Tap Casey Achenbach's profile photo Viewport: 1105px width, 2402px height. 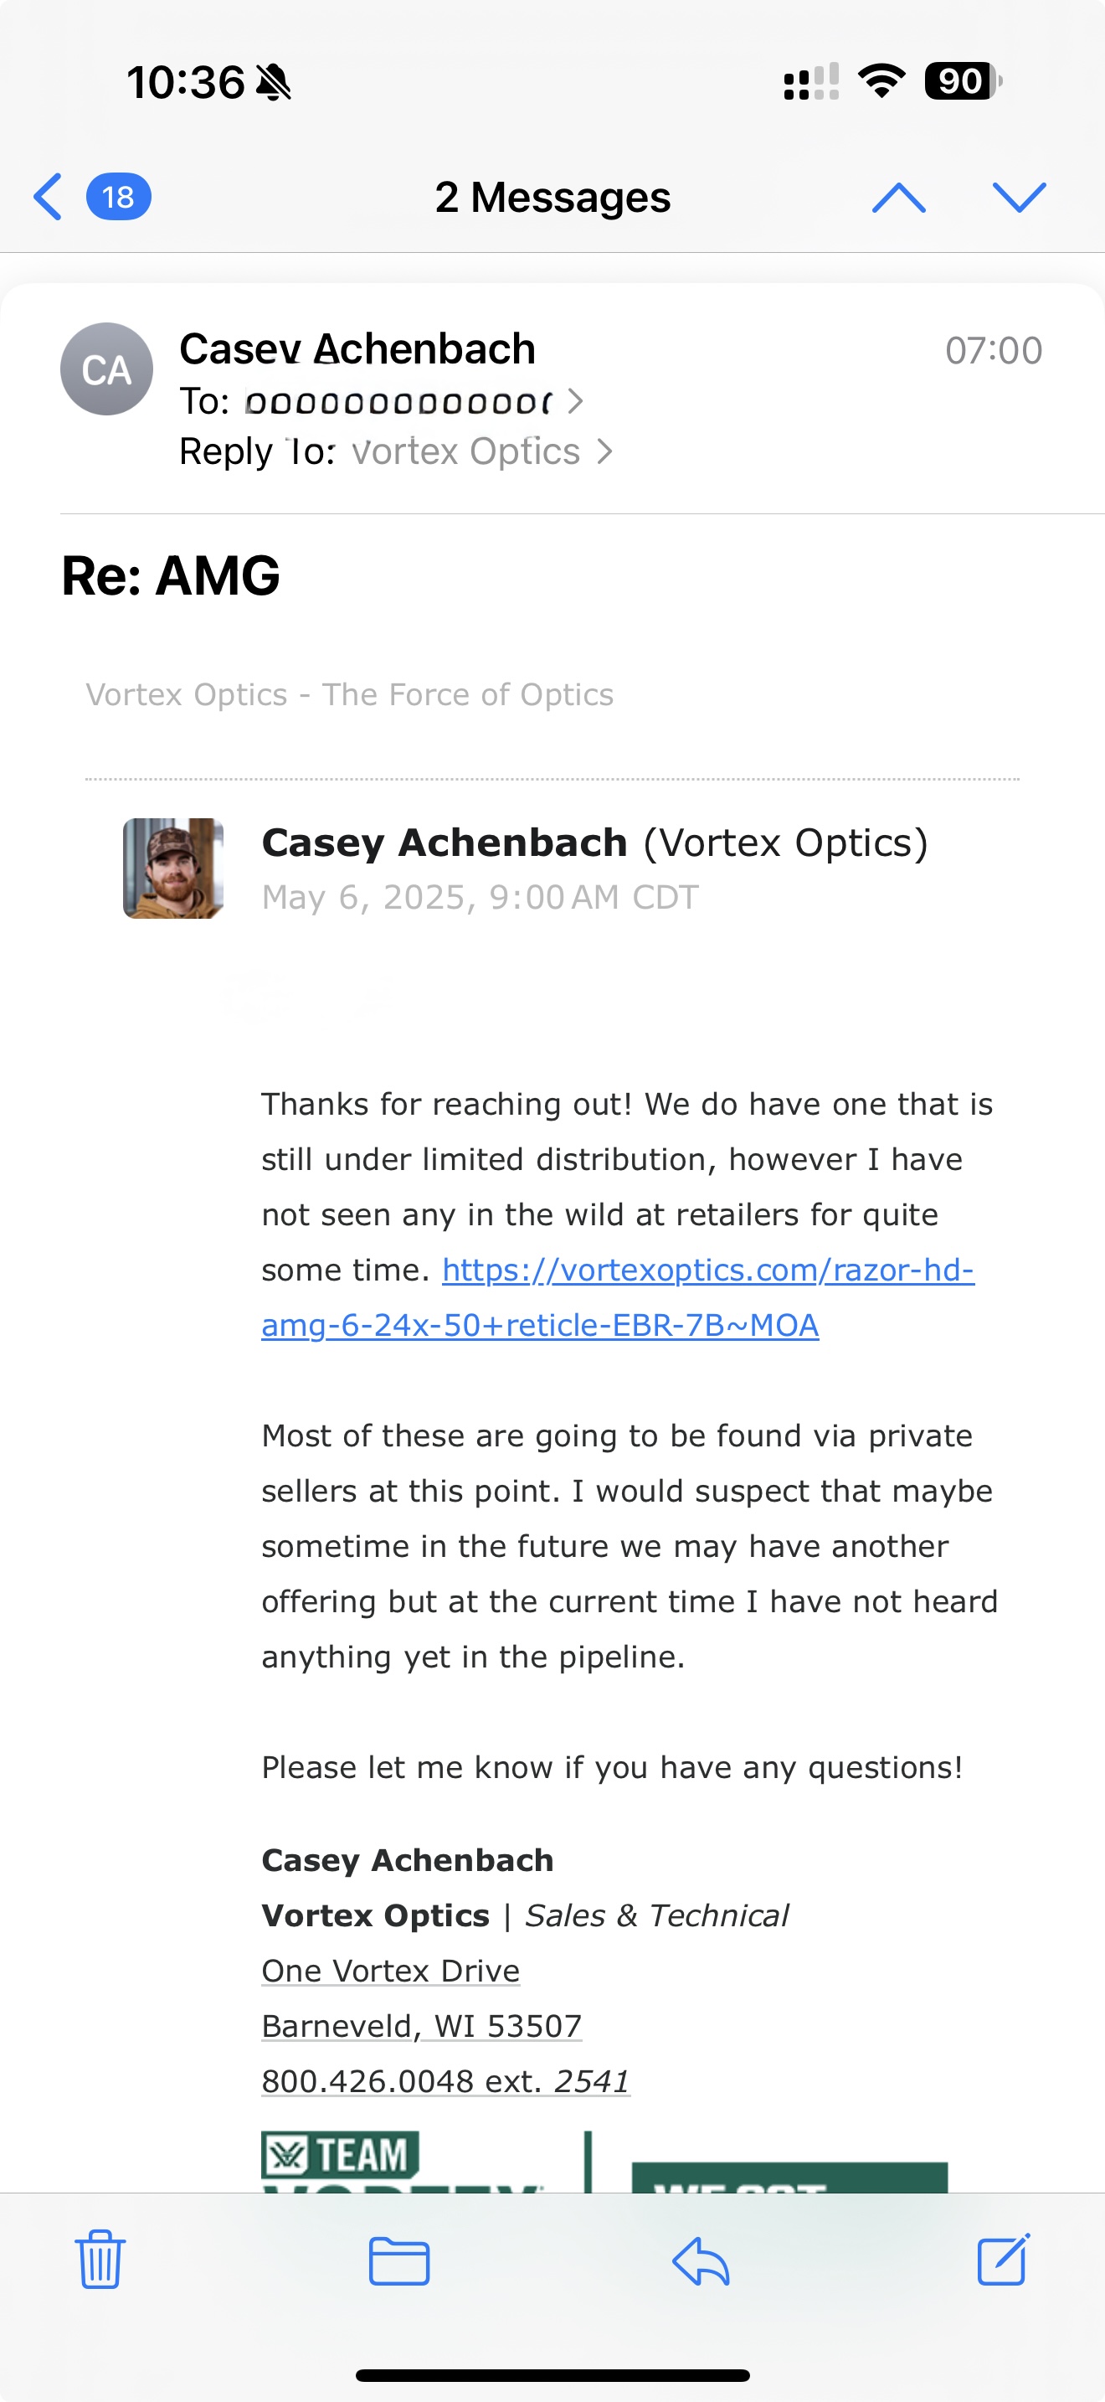coord(173,869)
